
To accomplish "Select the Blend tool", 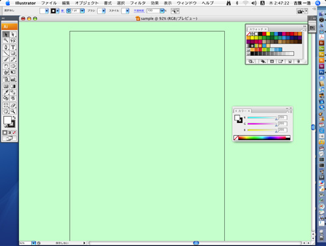I will [x=13, y=92].
